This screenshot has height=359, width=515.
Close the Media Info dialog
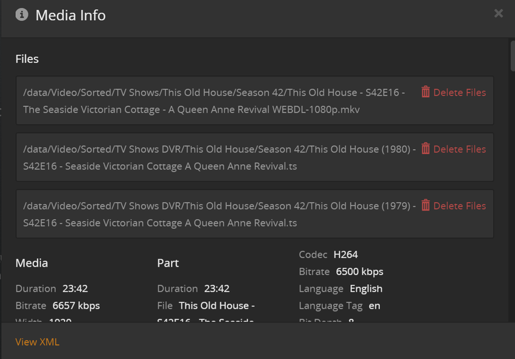tap(498, 13)
